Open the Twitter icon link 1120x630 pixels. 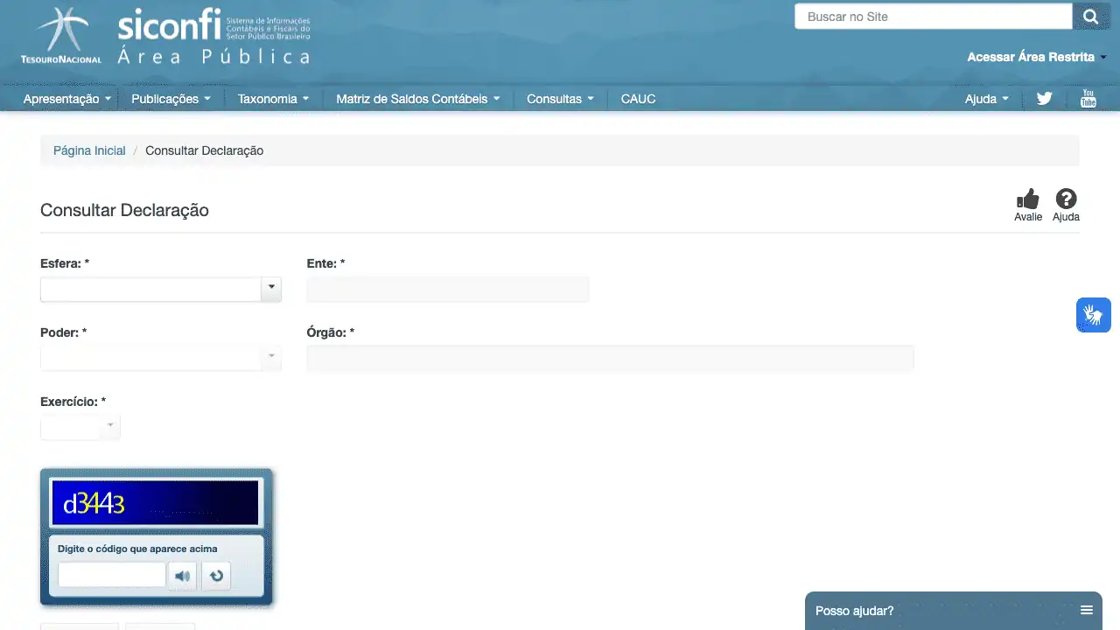[x=1044, y=99]
